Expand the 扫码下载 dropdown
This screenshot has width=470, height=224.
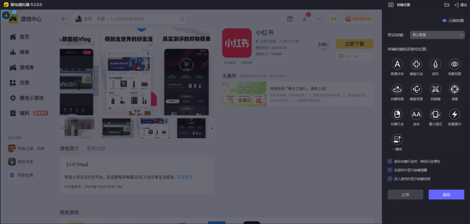[x=354, y=56]
